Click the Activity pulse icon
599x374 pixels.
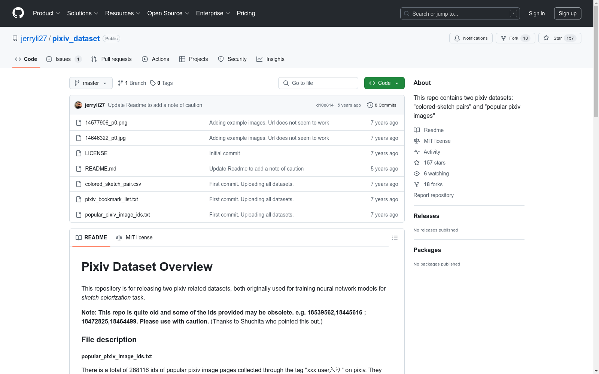[x=417, y=152]
